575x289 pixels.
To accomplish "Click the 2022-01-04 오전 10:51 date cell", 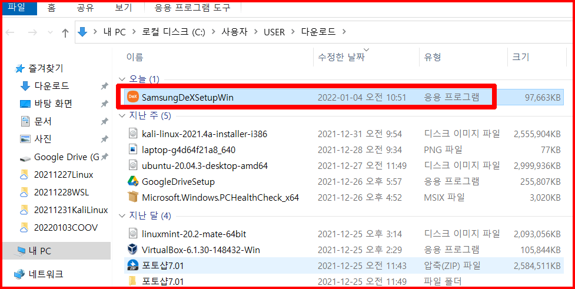I will [x=361, y=97].
